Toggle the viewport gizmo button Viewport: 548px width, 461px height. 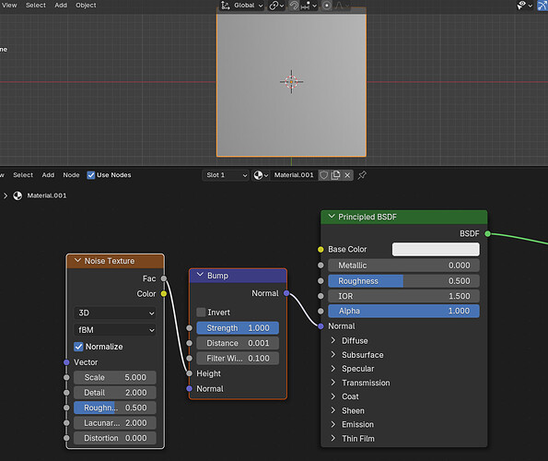pyautogui.click(x=542, y=6)
